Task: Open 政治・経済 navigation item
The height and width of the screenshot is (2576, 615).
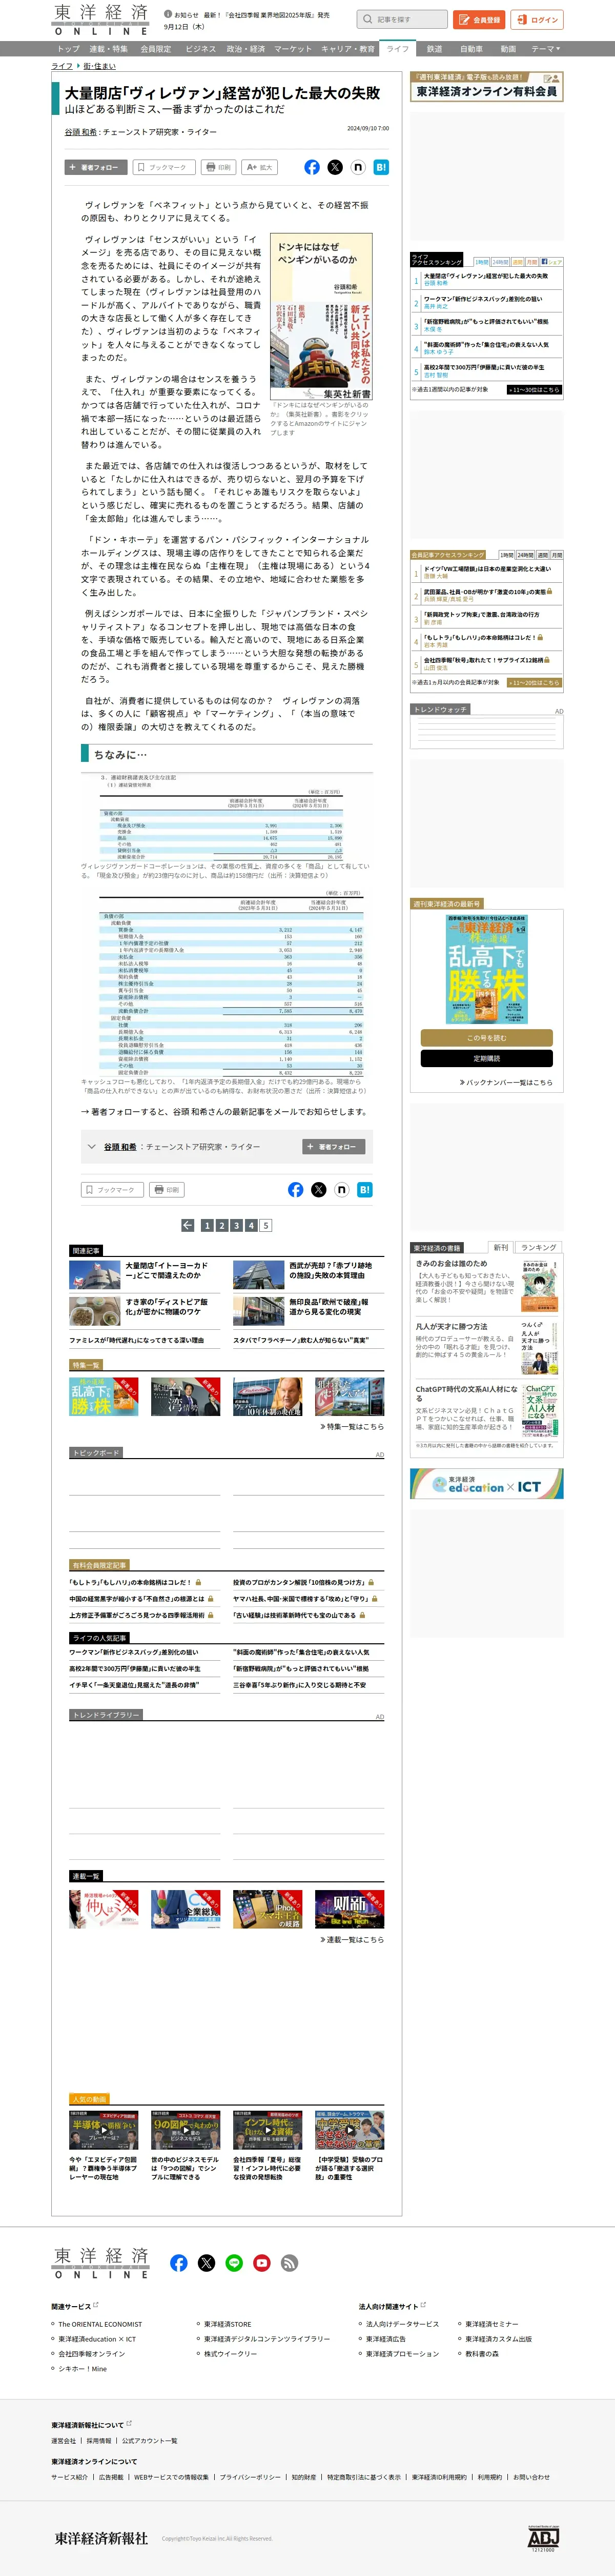Action: [245, 48]
